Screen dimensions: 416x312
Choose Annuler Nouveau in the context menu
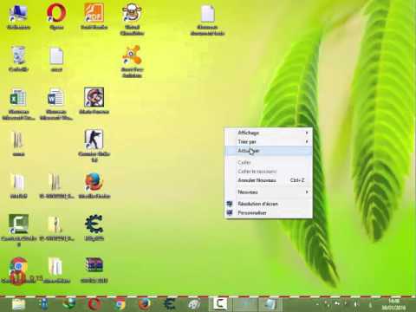pyautogui.click(x=269, y=180)
